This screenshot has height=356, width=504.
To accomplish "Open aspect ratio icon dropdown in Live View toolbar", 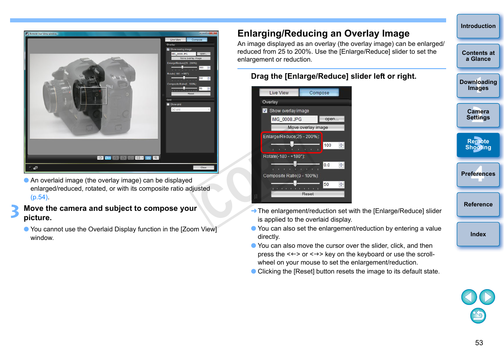I will pos(140,158).
